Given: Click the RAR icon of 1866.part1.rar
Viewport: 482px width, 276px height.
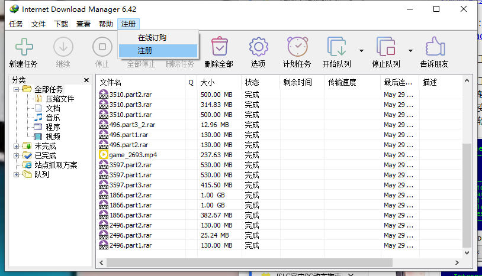Looking at the screenshot, I should pyautogui.click(x=103, y=205).
